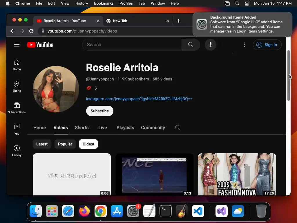The width and height of the screenshot is (297, 223).
Task: Switch to channel Videos tab
Action: click(x=61, y=128)
